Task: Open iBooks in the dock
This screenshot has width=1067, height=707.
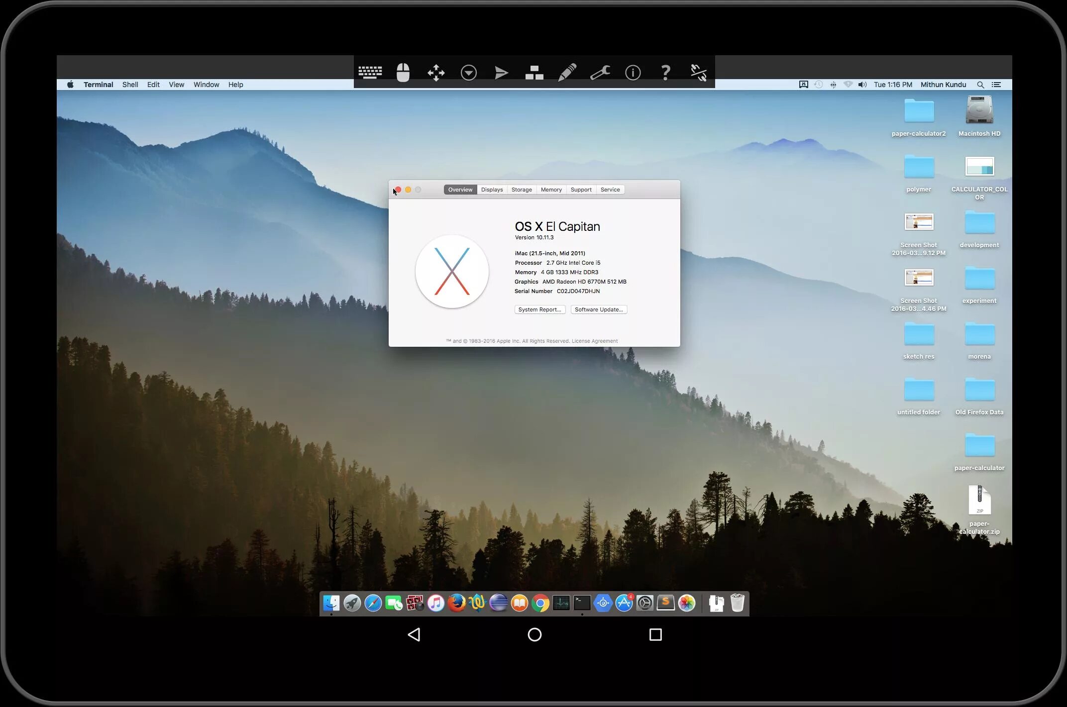Action: pos(519,603)
